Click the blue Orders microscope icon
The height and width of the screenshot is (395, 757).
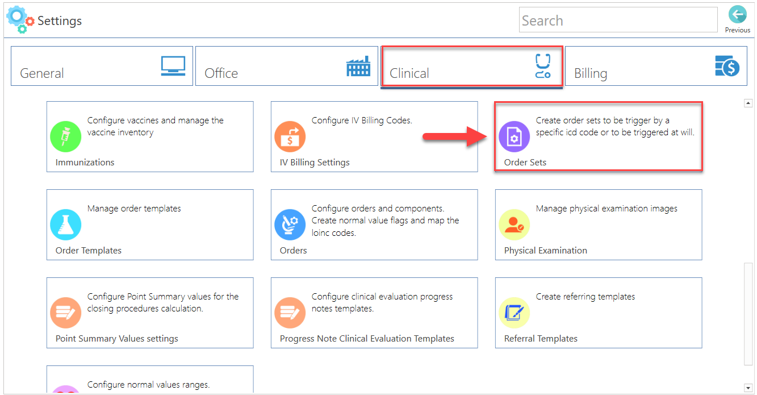pyautogui.click(x=290, y=224)
